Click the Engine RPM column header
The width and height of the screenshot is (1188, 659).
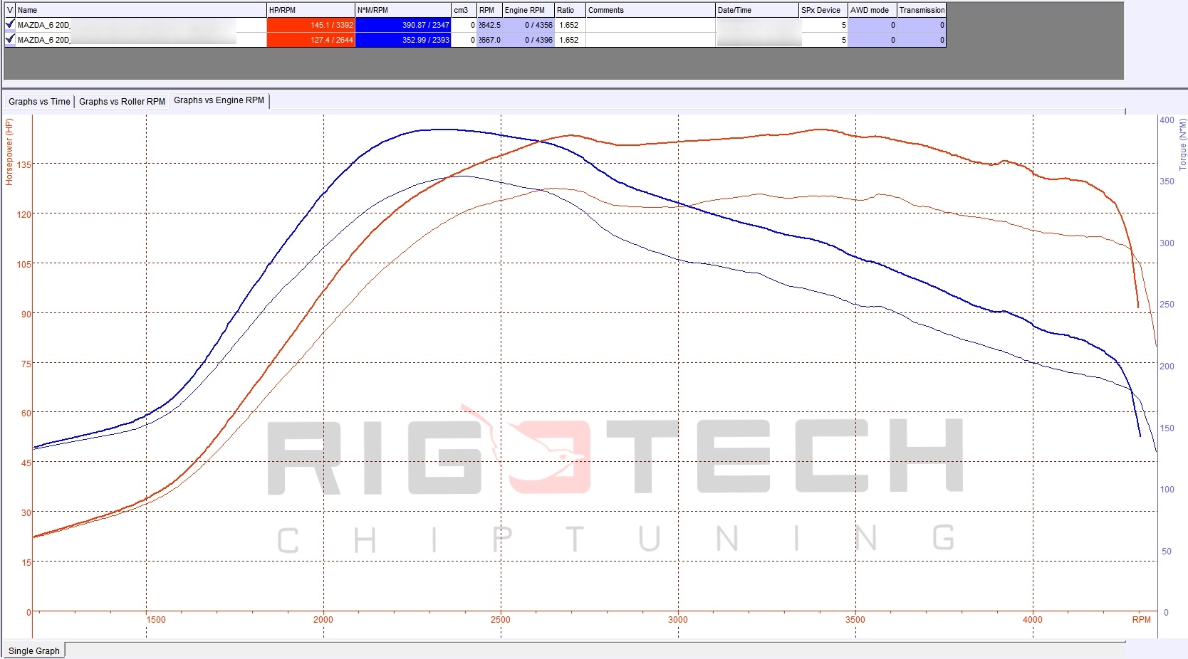(x=528, y=10)
